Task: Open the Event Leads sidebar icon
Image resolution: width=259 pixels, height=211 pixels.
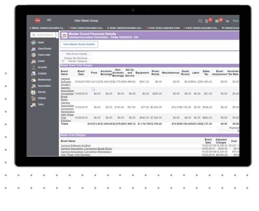Action: (x=33, y=55)
